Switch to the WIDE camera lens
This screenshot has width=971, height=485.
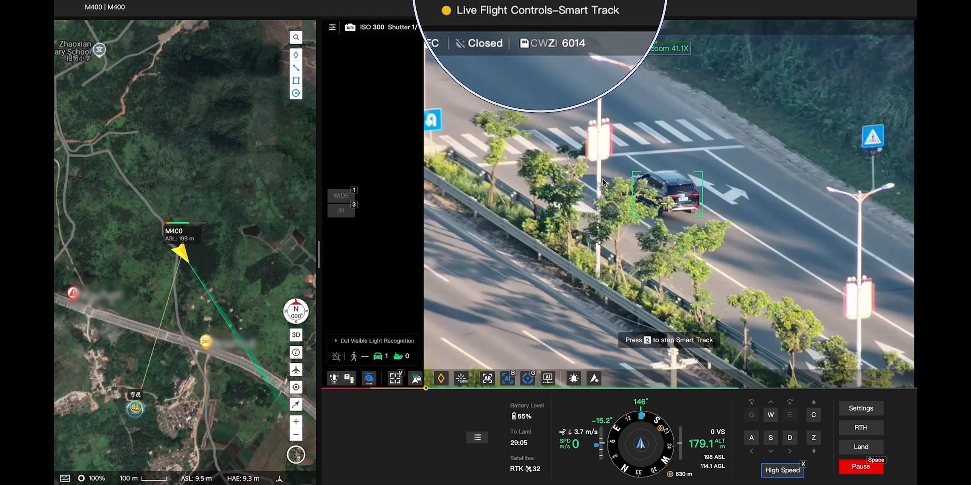pos(341,196)
